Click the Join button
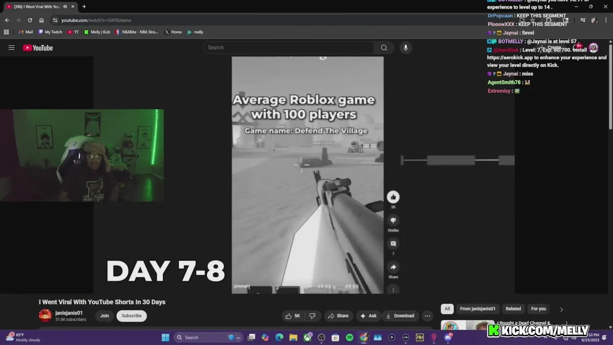 coord(104,316)
